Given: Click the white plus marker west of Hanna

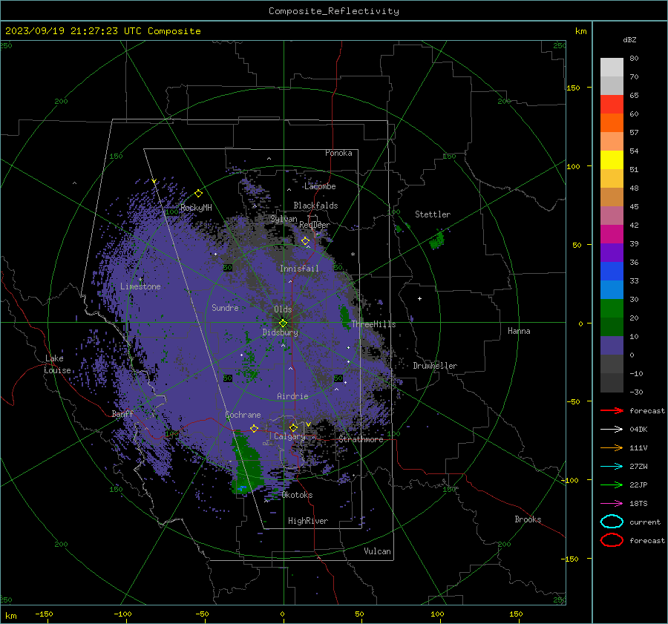Looking at the screenshot, I should 419,298.
